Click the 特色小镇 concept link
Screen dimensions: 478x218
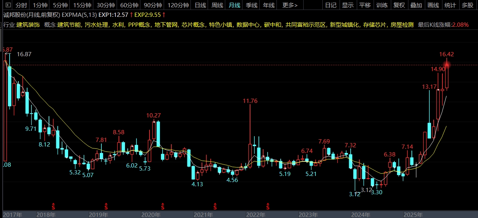pyautogui.click(x=221, y=24)
